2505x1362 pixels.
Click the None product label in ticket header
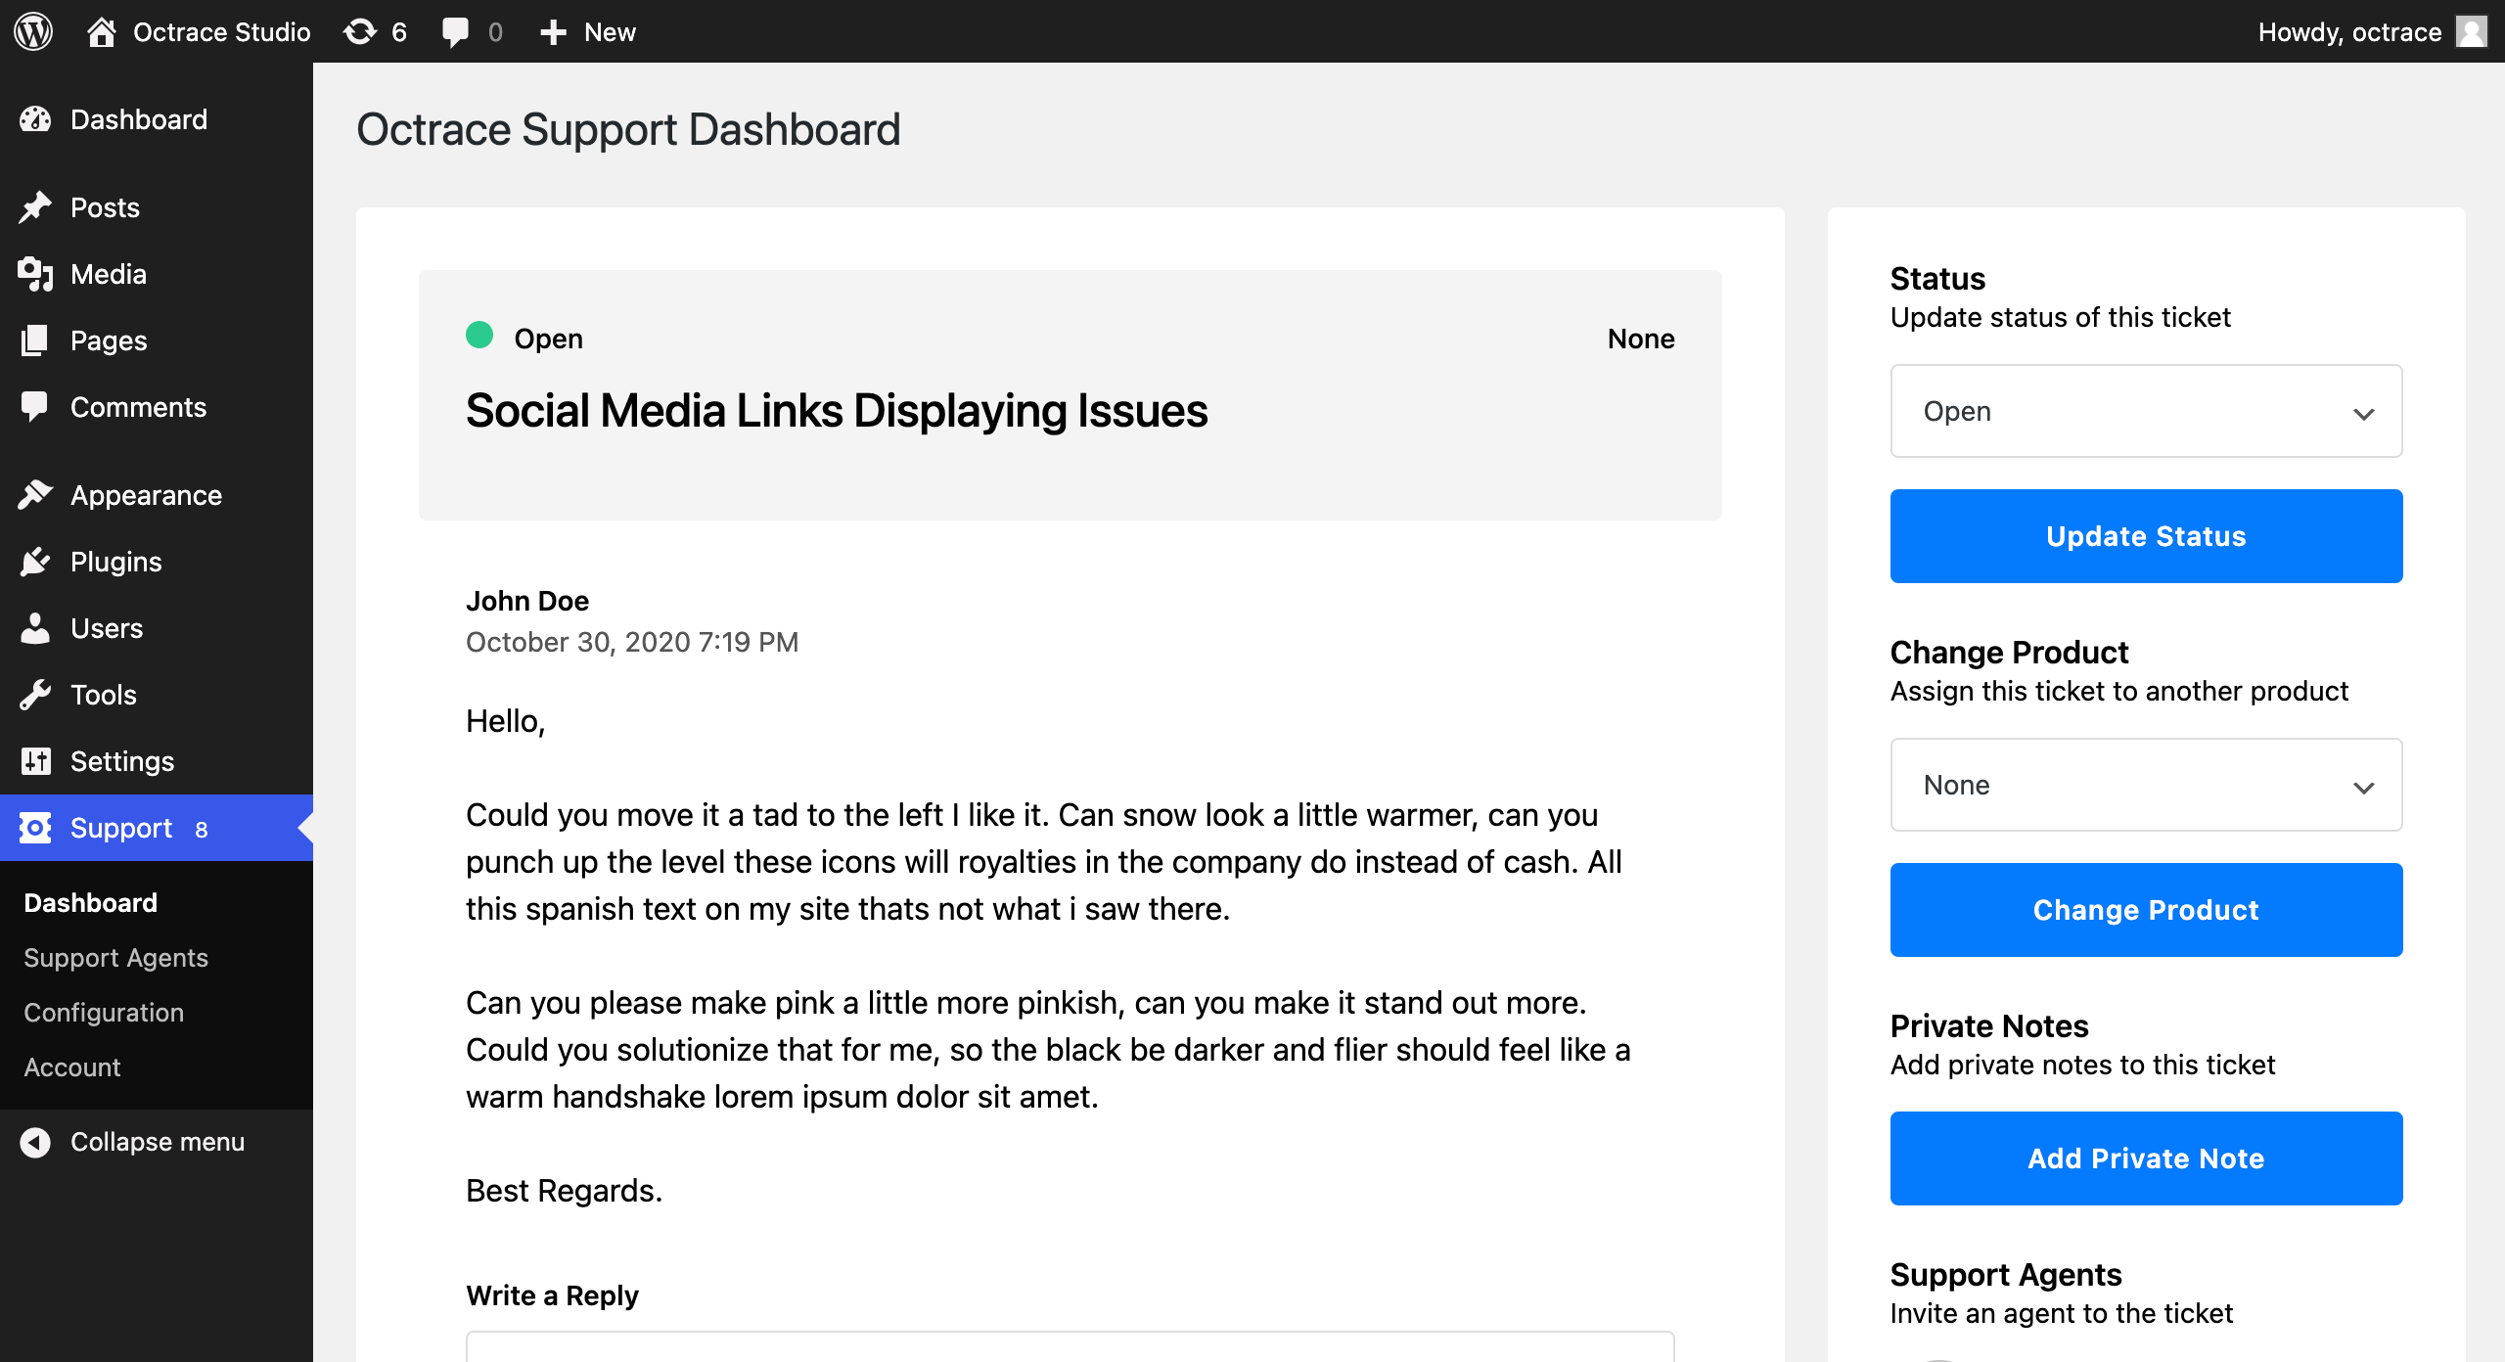(x=1641, y=339)
